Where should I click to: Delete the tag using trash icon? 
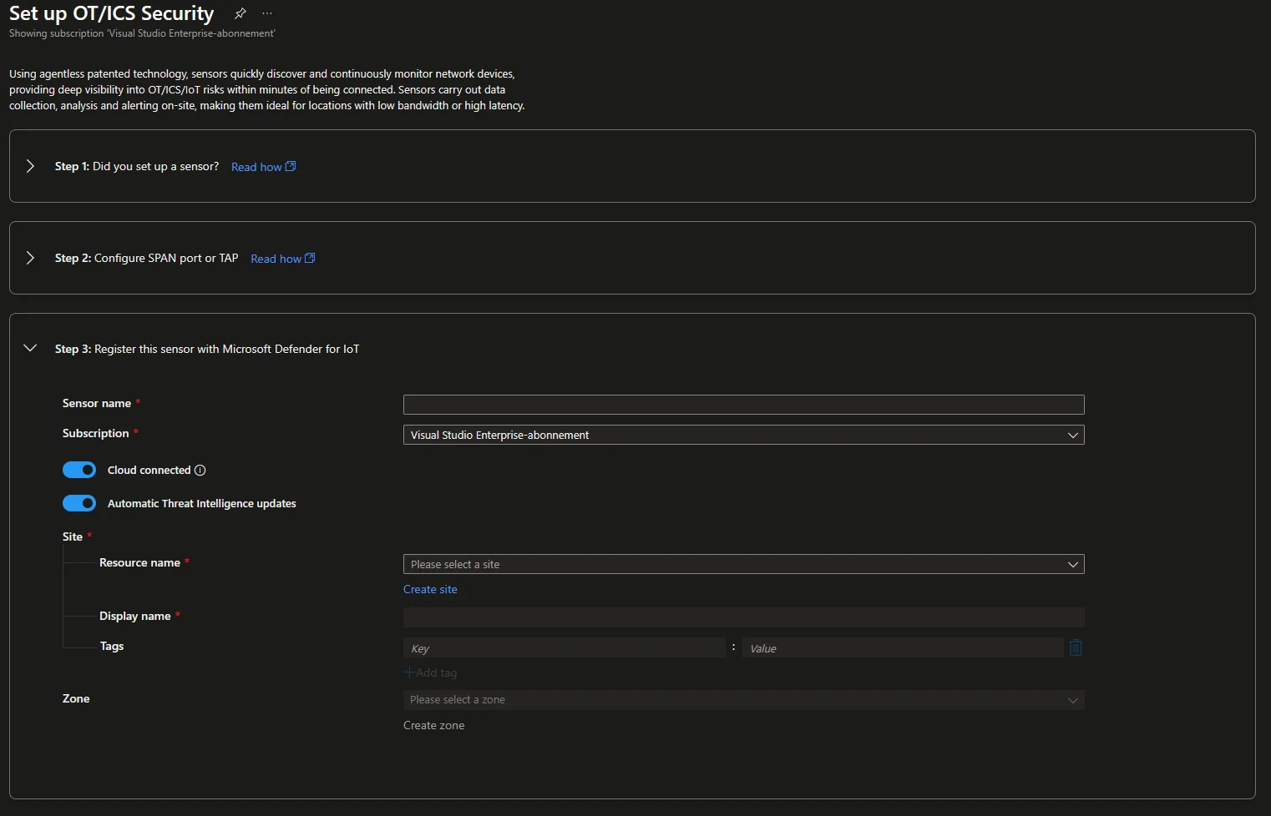(x=1076, y=647)
